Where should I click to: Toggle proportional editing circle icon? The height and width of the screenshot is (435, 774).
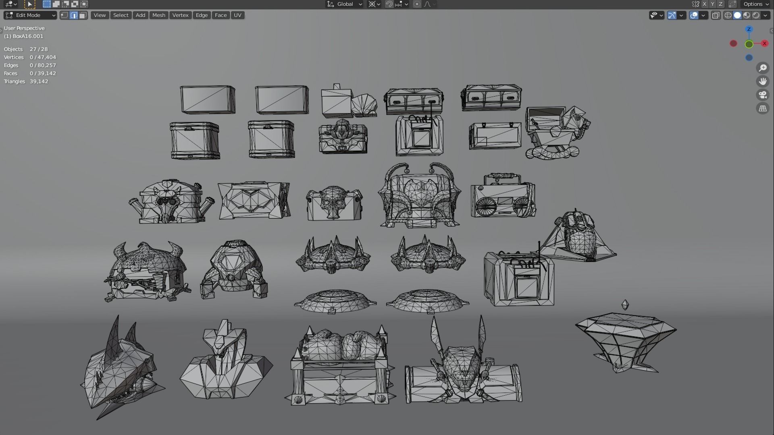pyautogui.click(x=417, y=4)
